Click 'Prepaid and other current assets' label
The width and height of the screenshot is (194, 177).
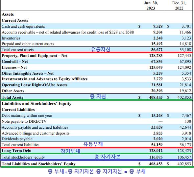(x=28, y=44)
